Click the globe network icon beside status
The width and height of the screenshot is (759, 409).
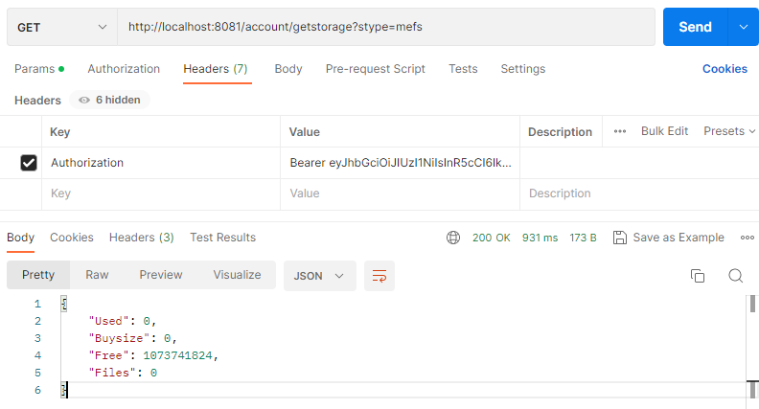pos(453,238)
